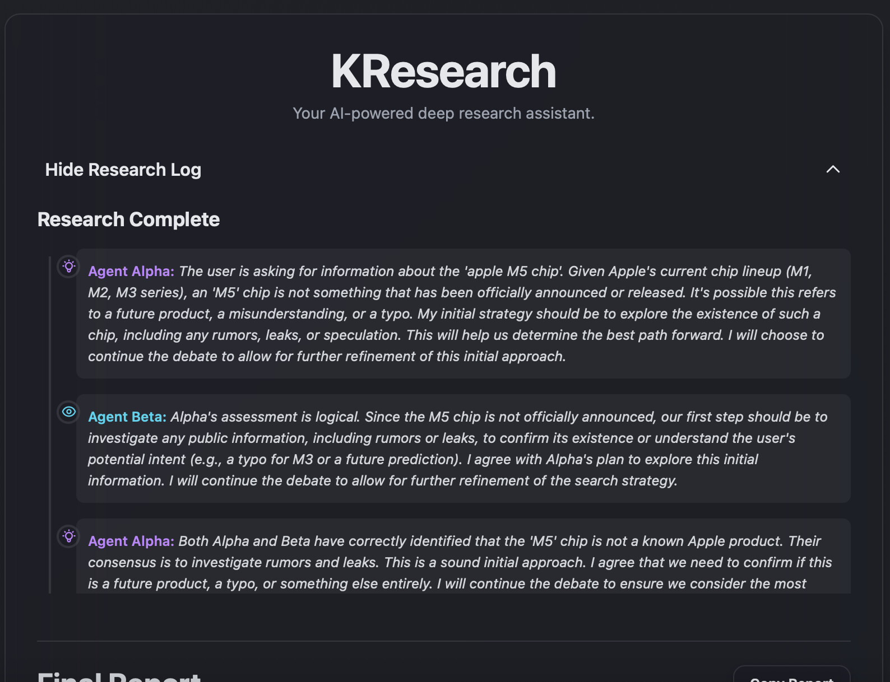890x682 pixels.
Task: Click the 'Agent Alpha:' label in third message
Action: 131,541
